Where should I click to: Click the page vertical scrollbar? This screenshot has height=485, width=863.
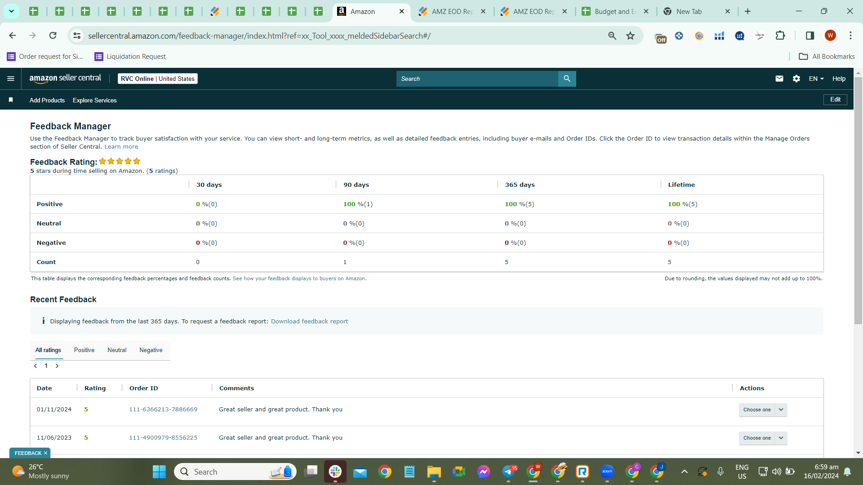tap(858, 200)
